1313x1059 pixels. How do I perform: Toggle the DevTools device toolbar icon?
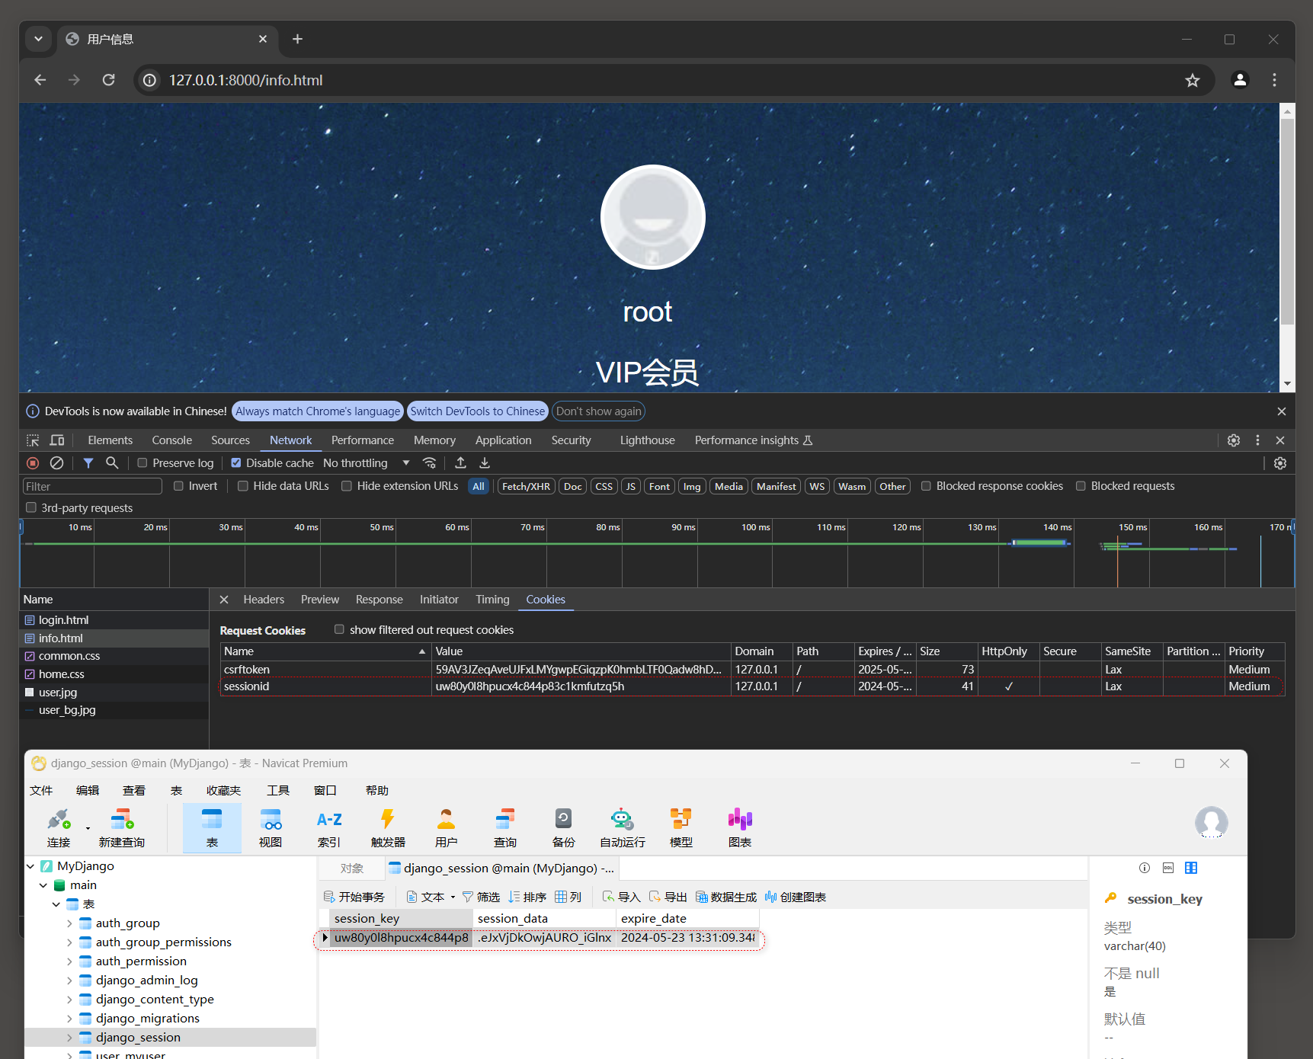tap(57, 440)
